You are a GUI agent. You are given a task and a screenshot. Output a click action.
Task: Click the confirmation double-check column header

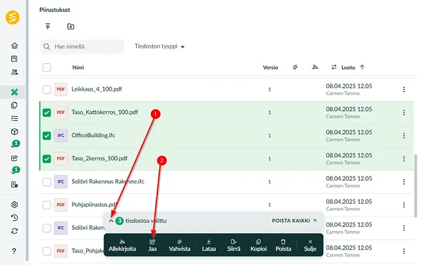click(295, 67)
